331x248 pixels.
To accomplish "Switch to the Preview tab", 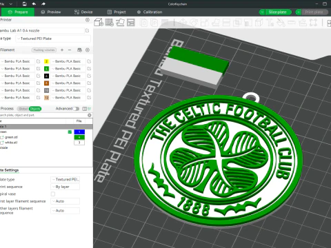I will click(51, 12).
